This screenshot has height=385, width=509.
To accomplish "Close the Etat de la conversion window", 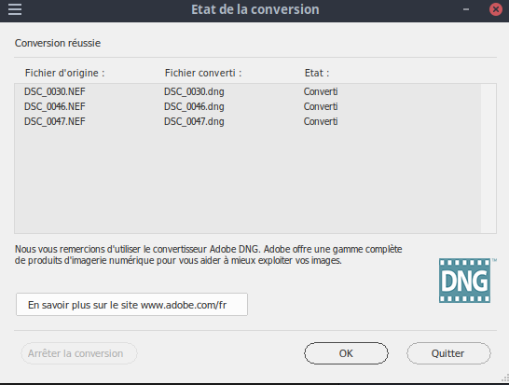I will click(x=496, y=9).
